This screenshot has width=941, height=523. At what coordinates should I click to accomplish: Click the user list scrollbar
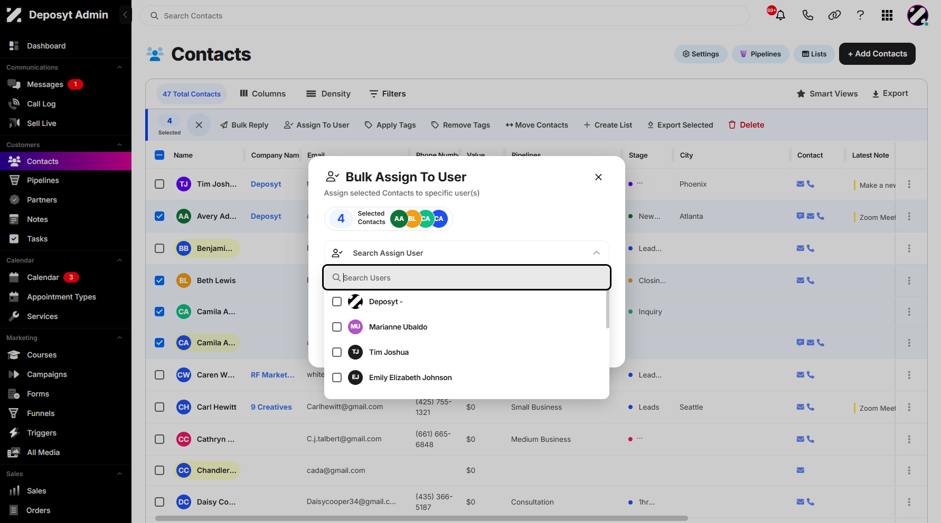click(607, 309)
